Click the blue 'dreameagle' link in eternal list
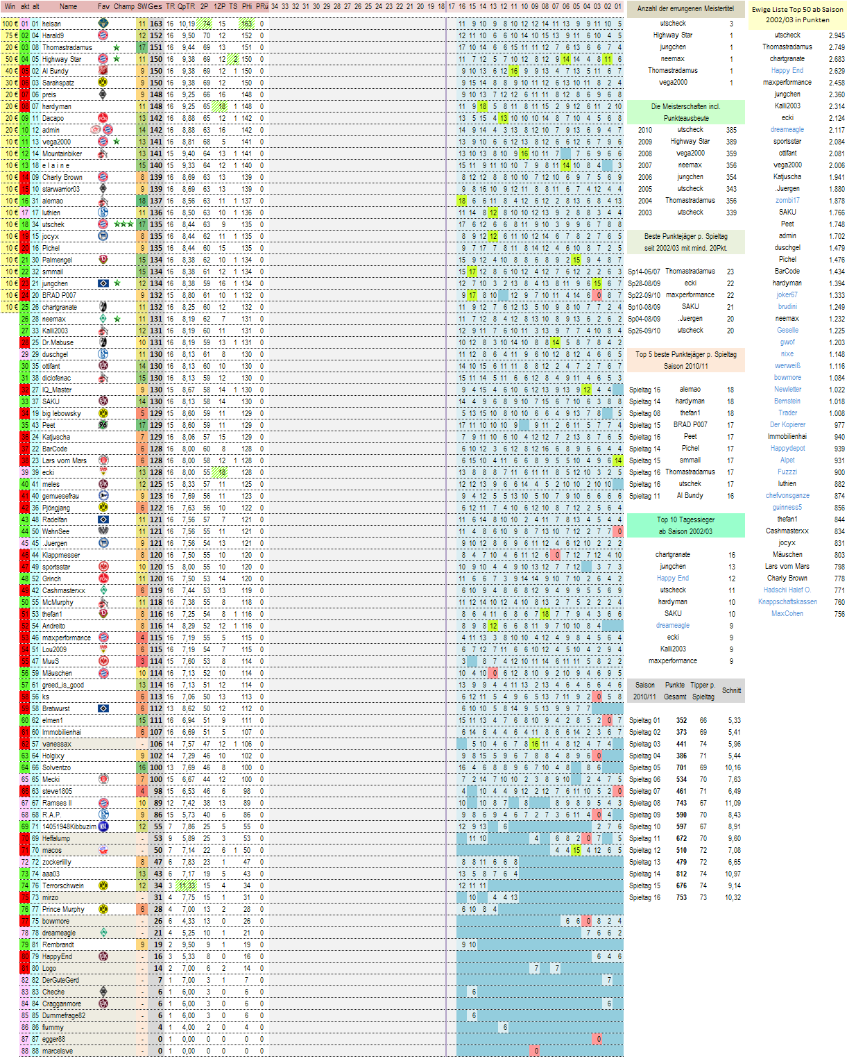This screenshot has width=847, height=1057. 787,130
